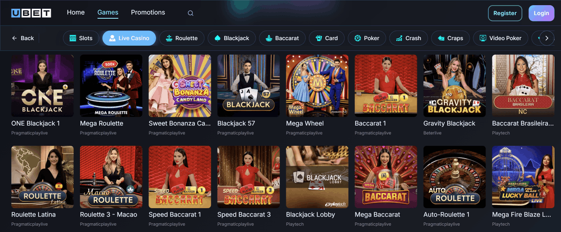Click the "Speed Baccarat 3" title text
The height and width of the screenshot is (232, 561).
[244, 215]
